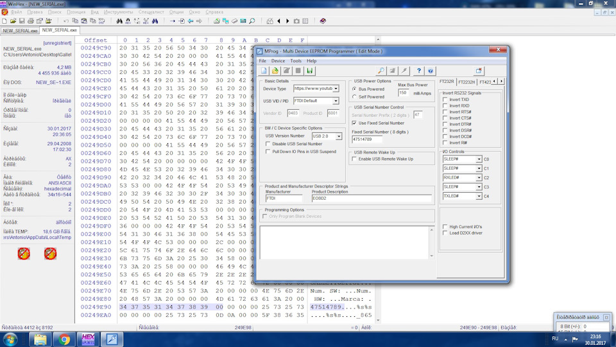Expand the C2 RXLED# dropdown
The height and width of the screenshot is (347, 616).
(479, 177)
